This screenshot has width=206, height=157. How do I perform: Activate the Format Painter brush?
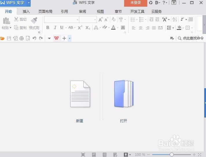pos(34,20)
